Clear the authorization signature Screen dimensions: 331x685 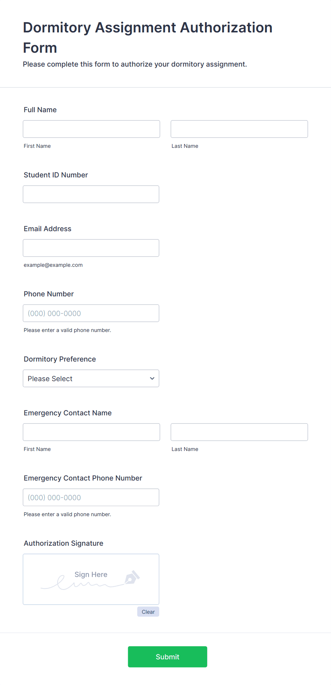[148, 612]
